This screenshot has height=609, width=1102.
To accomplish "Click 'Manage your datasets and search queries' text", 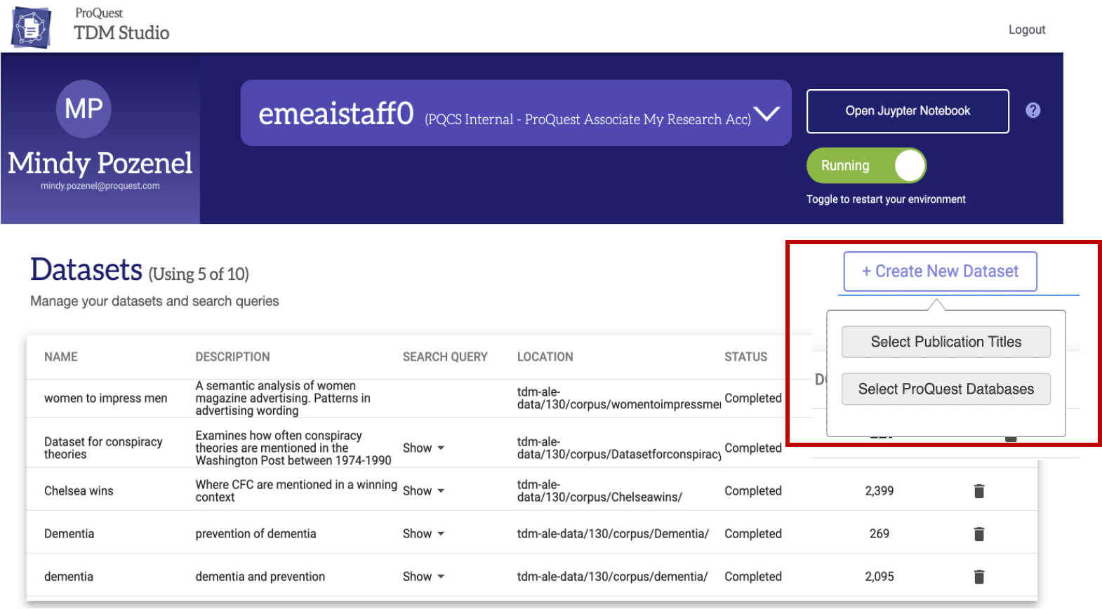I will tap(154, 301).
